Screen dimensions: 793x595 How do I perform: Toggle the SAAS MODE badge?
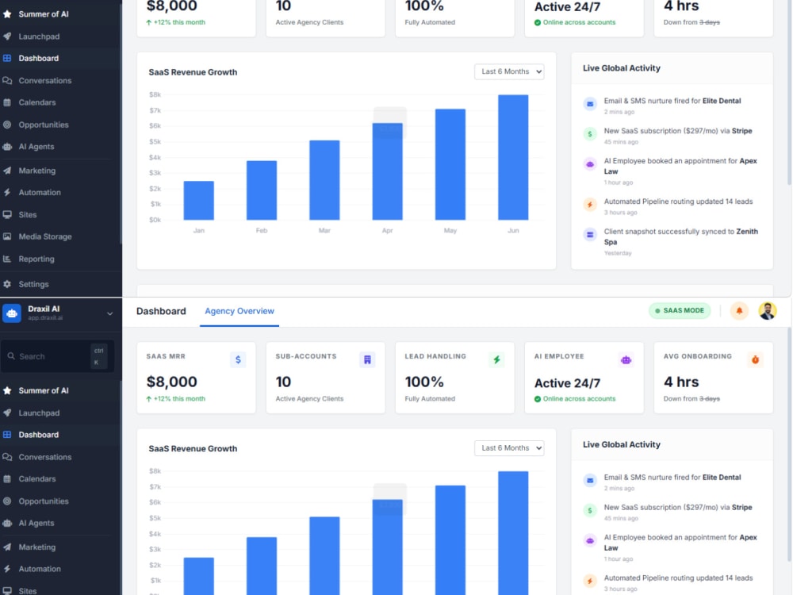(x=680, y=311)
